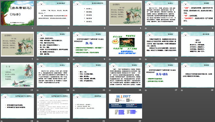
Task: Click the animation star icon under slide 5
Action: click(x=146, y=28)
